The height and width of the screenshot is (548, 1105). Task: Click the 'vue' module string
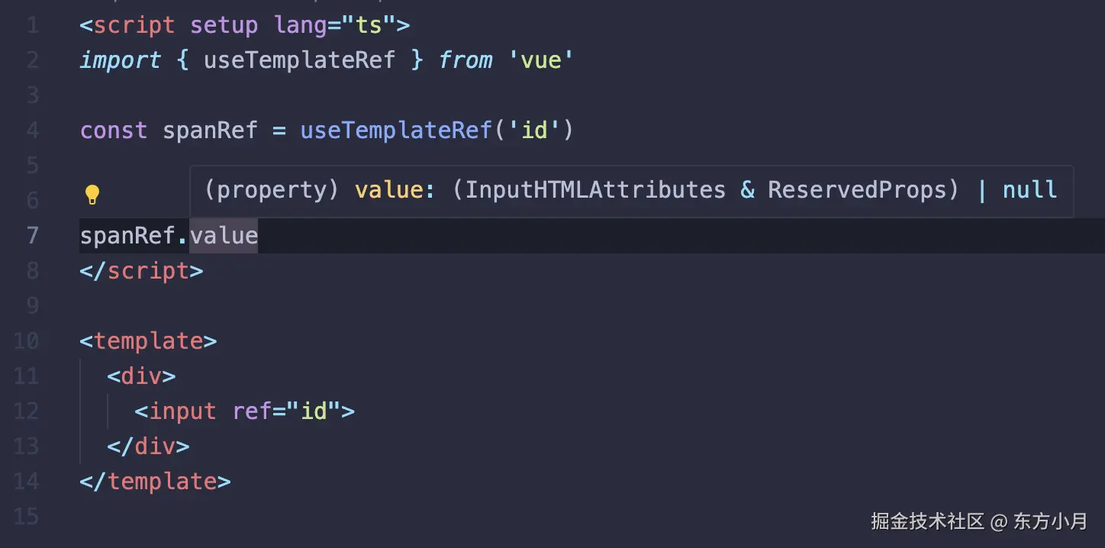tap(540, 60)
